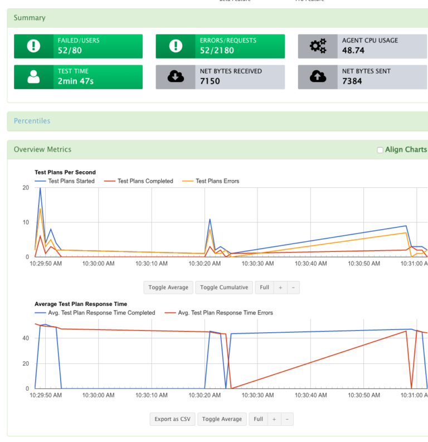Click the Test Plans Started legend entry
The height and width of the screenshot is (442, 428).
[x=65, y=181]
